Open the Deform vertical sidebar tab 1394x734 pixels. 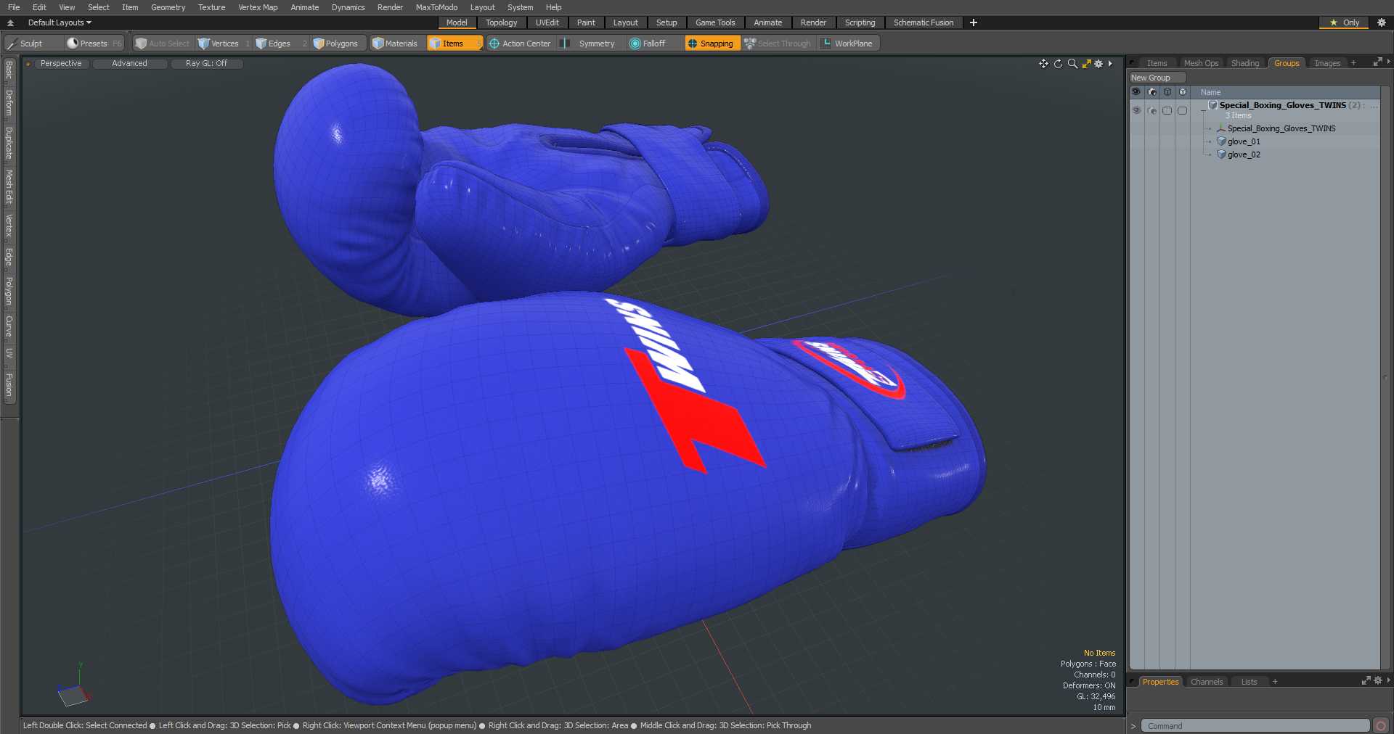point(9,103)
